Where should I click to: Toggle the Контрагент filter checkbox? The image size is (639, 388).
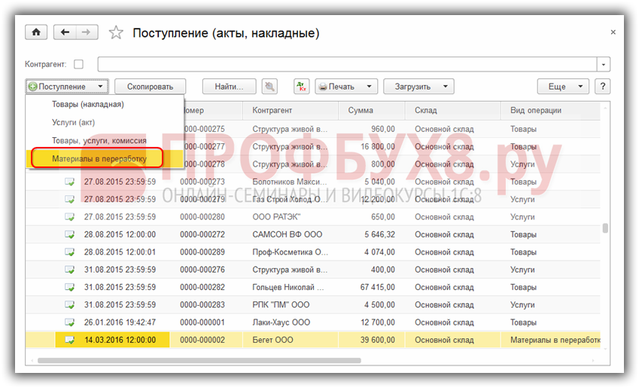click(79, 64)
